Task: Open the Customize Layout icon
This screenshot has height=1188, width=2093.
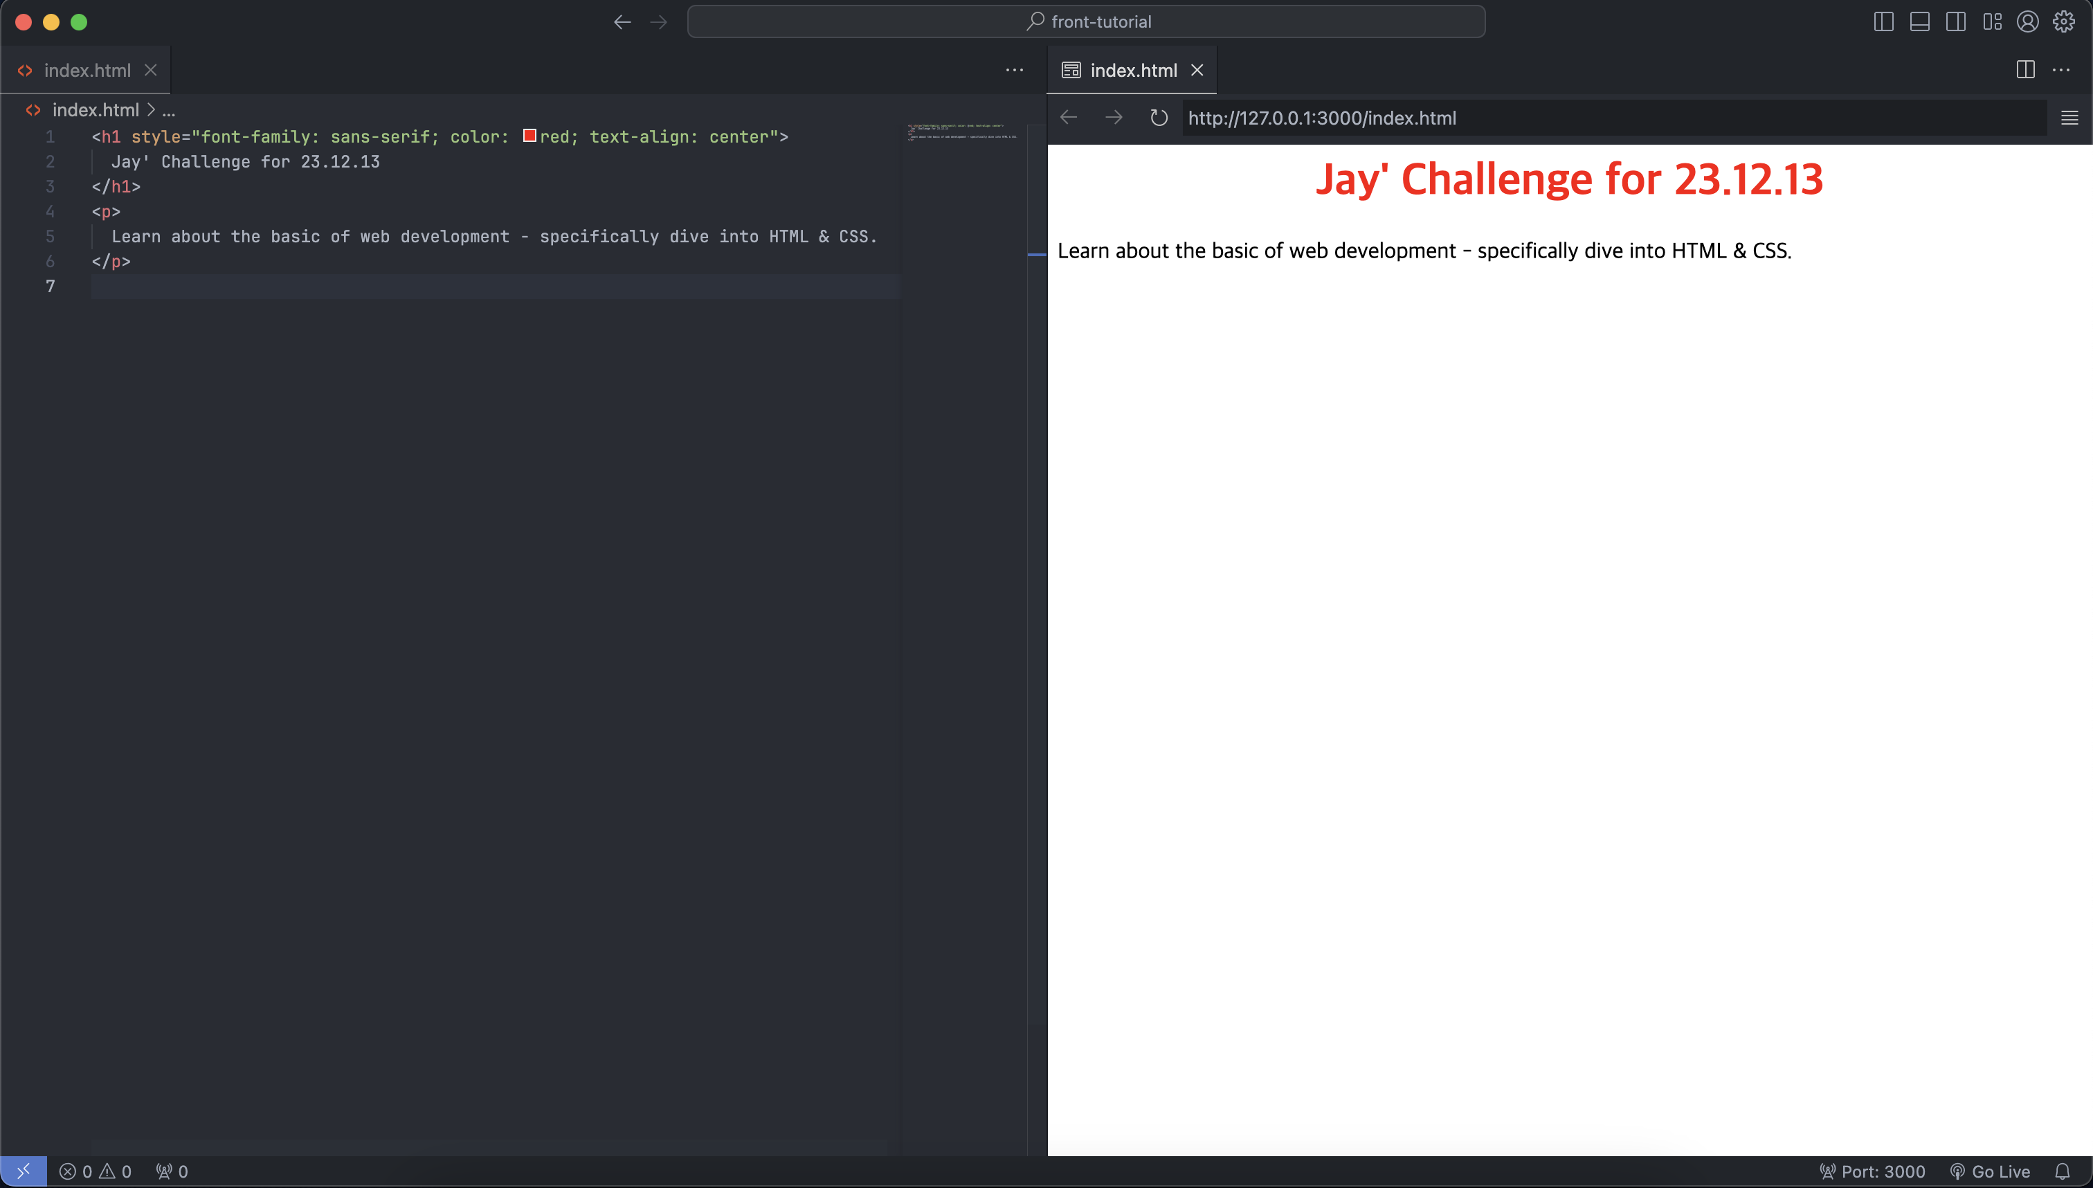Action: pyautogui.click(x=1992, y=22)
